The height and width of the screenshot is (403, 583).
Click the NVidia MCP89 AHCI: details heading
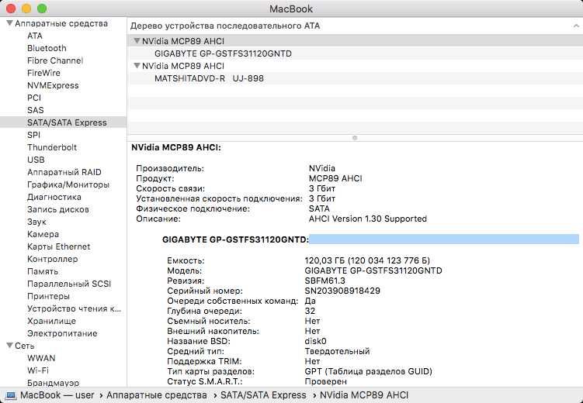(x=176, y=147)
